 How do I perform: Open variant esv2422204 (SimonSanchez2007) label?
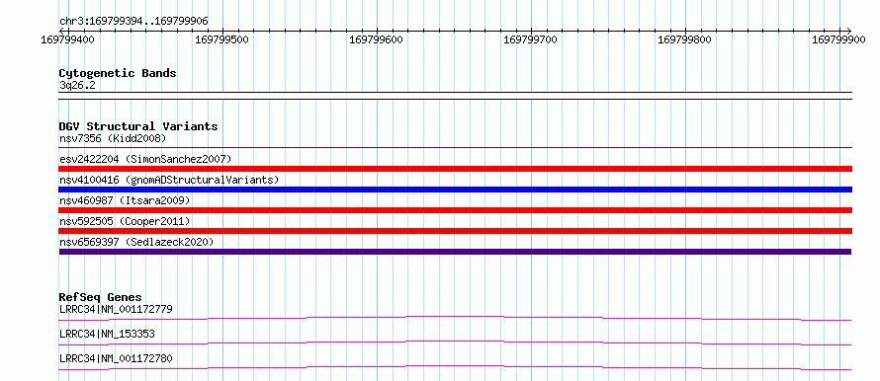pyautogui.click(x=145, y=159)
